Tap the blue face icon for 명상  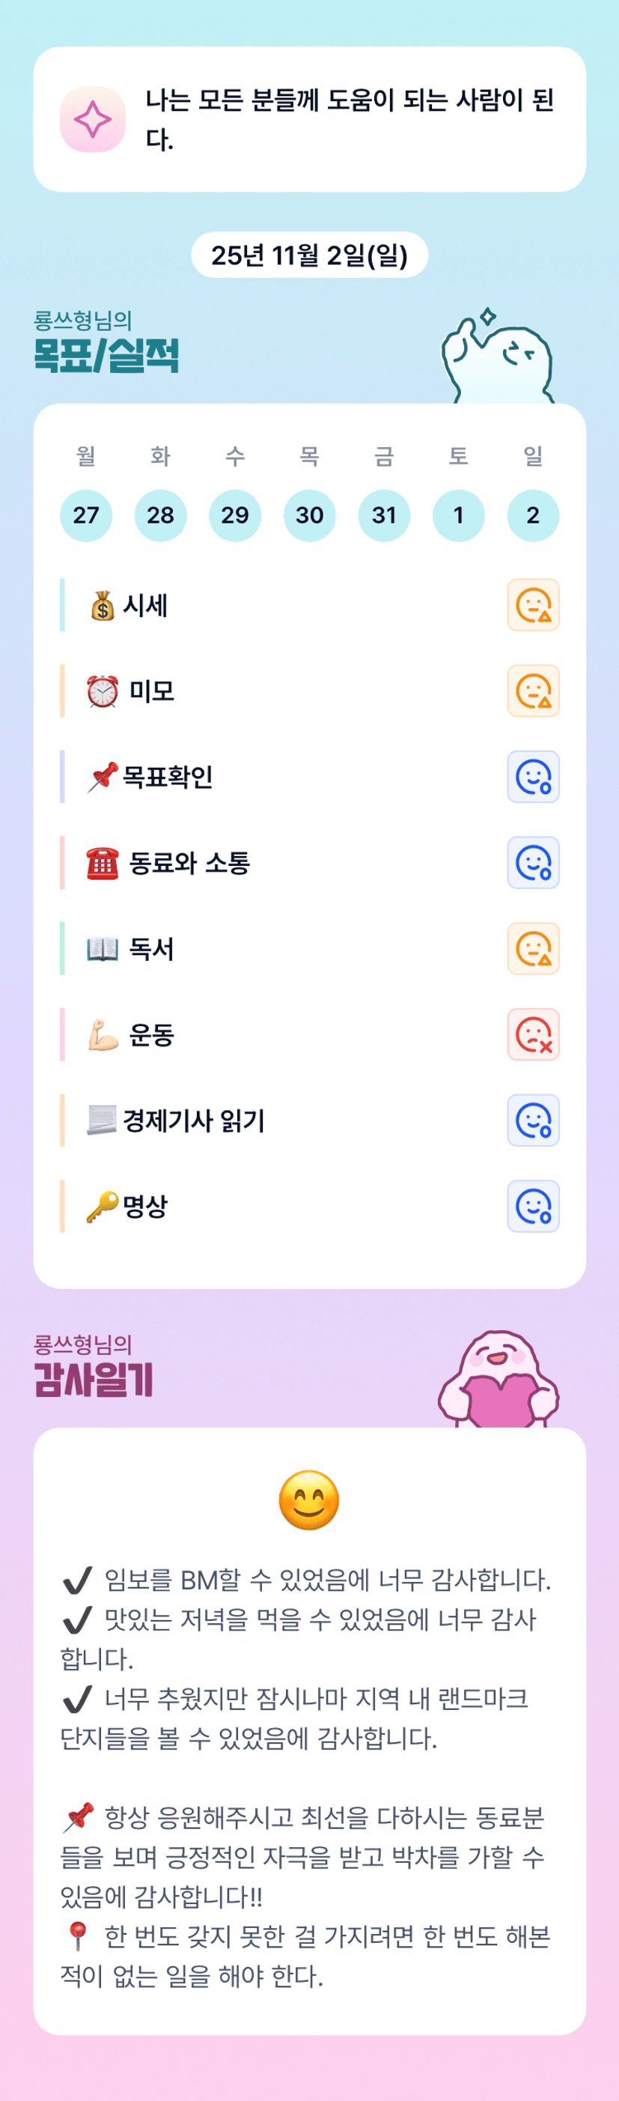point(533,1206)
